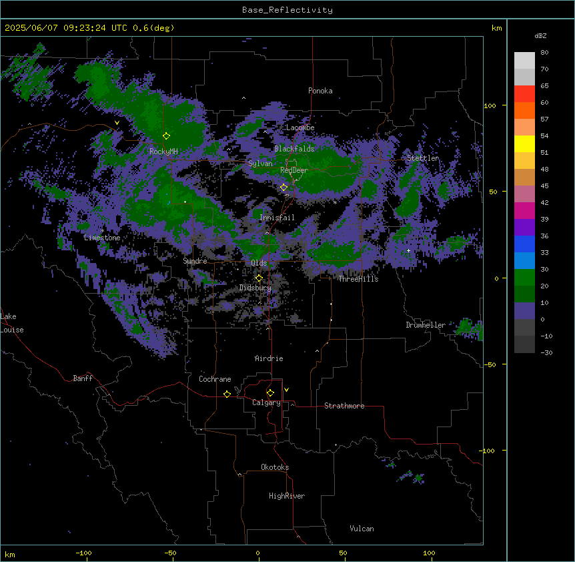Click the 50 tick on the right axis

(x=493, y=192)
